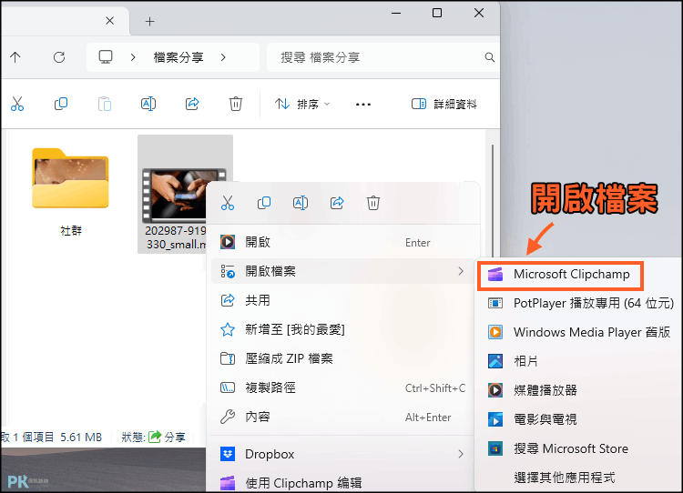Select the 社群 folder

tap(70, 191)
